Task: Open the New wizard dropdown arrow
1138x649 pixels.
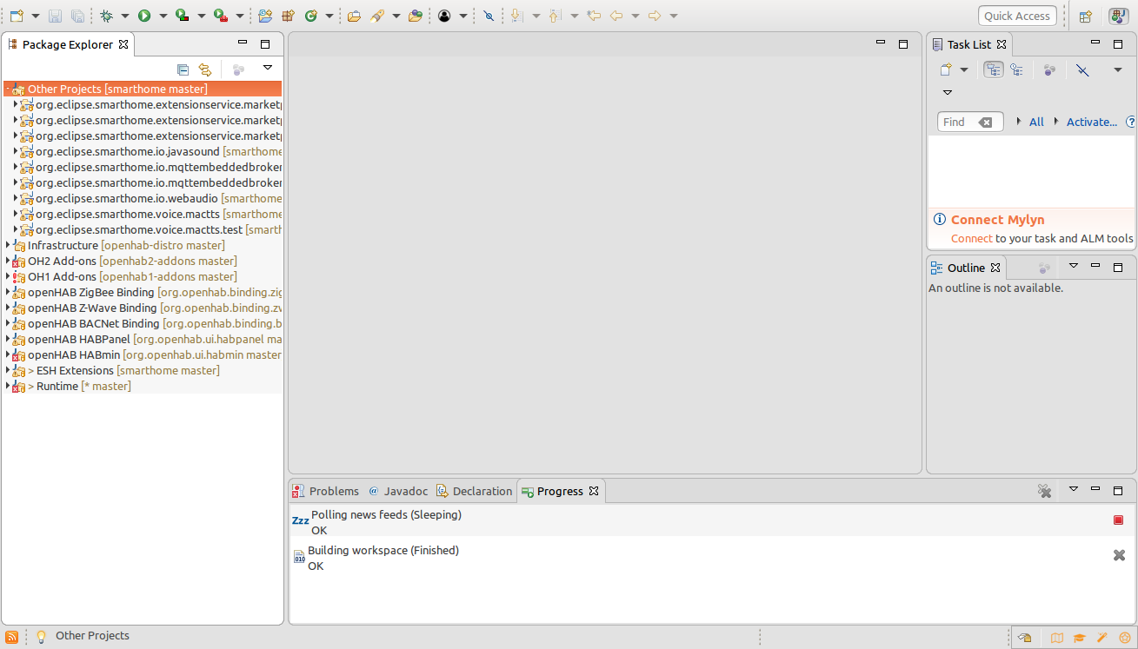Action: click(x=36, y=17)
